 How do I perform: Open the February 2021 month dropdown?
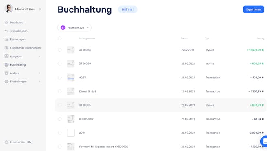[74, 27]
